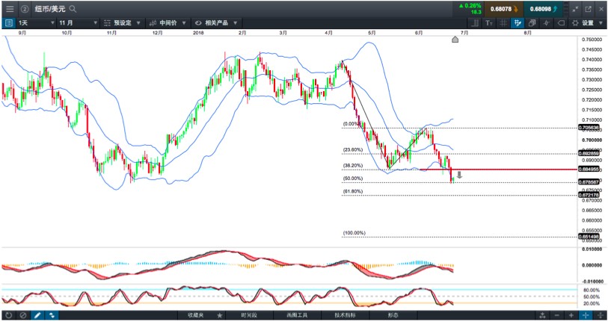The width and height of the screenshot is (608, 322).
Task: Click the refresh icon in bottom bar
Action: 9,315
